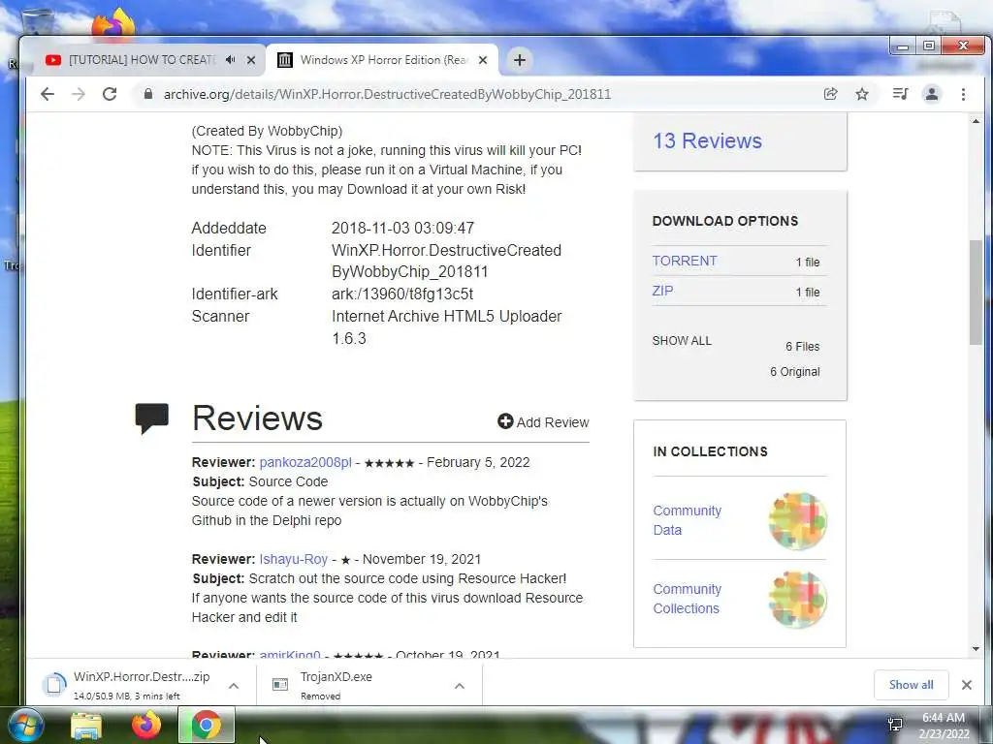Maximize the Chrome window
Viewport: 993px width, 744px height.
[928, 46]
